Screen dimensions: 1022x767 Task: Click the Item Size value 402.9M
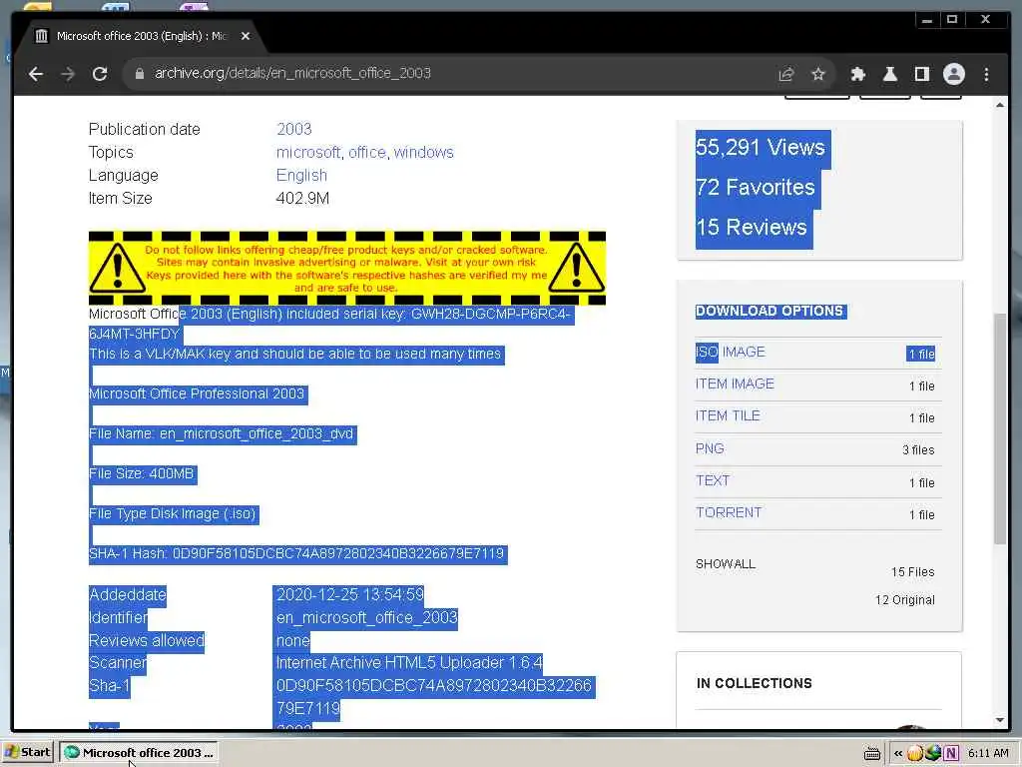302,199
